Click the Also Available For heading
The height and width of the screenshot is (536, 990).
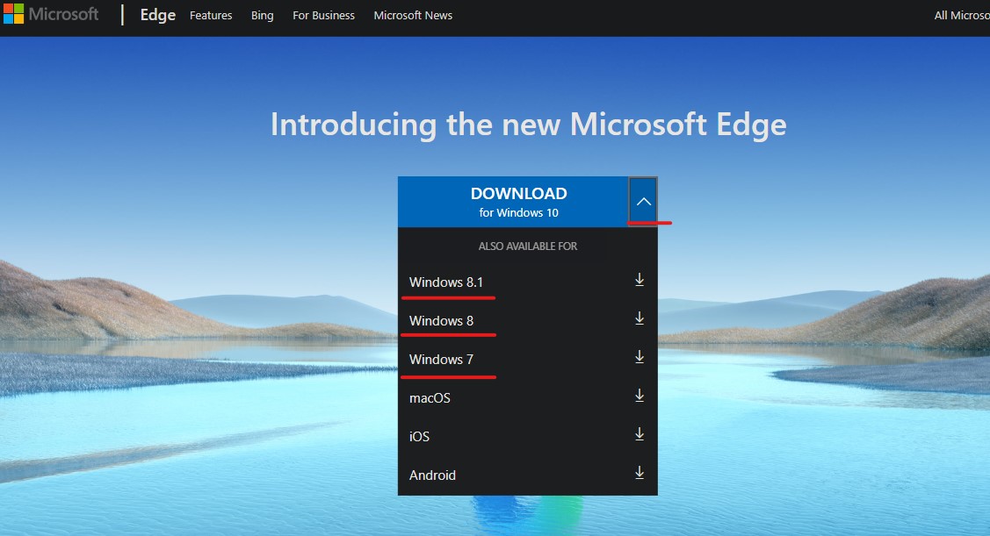pos(528,246)
